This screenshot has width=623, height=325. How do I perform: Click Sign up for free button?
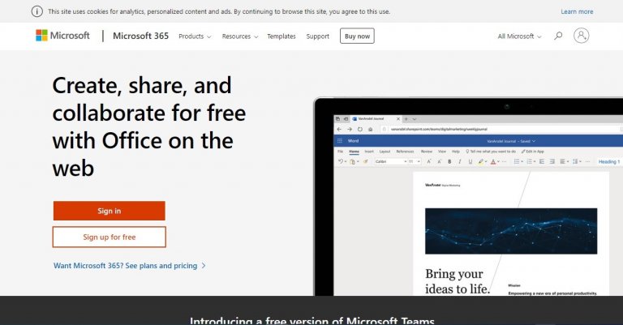click(x=110, y=237)
